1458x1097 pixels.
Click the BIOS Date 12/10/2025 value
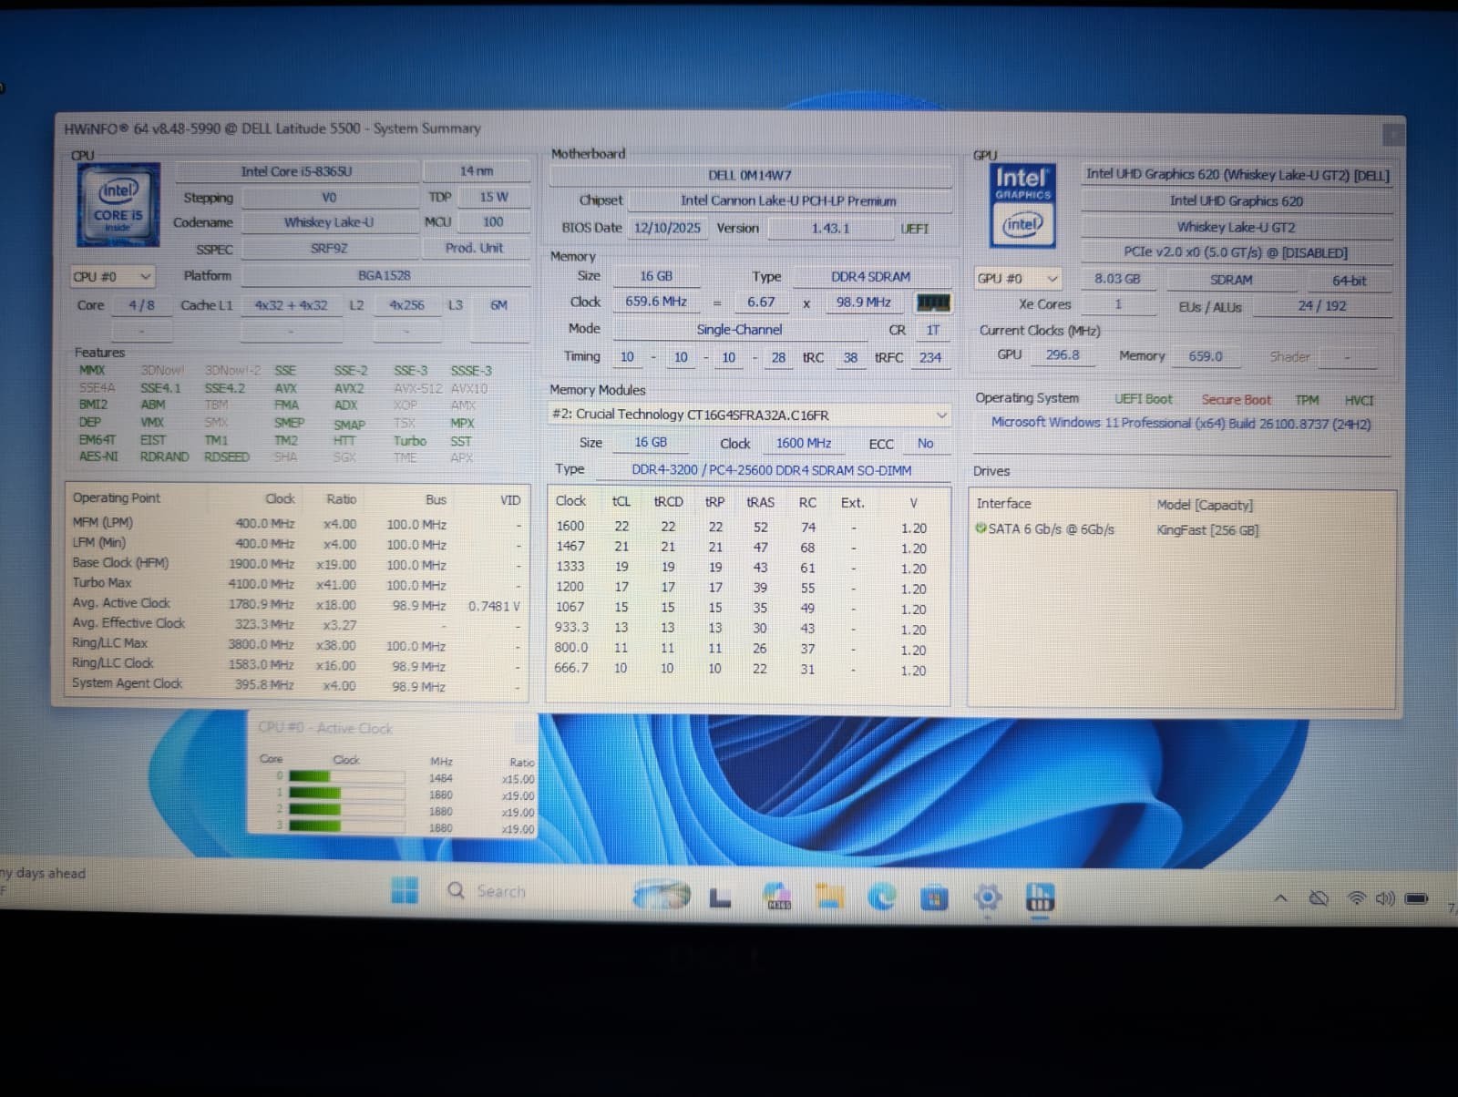[x=668, y=228]
